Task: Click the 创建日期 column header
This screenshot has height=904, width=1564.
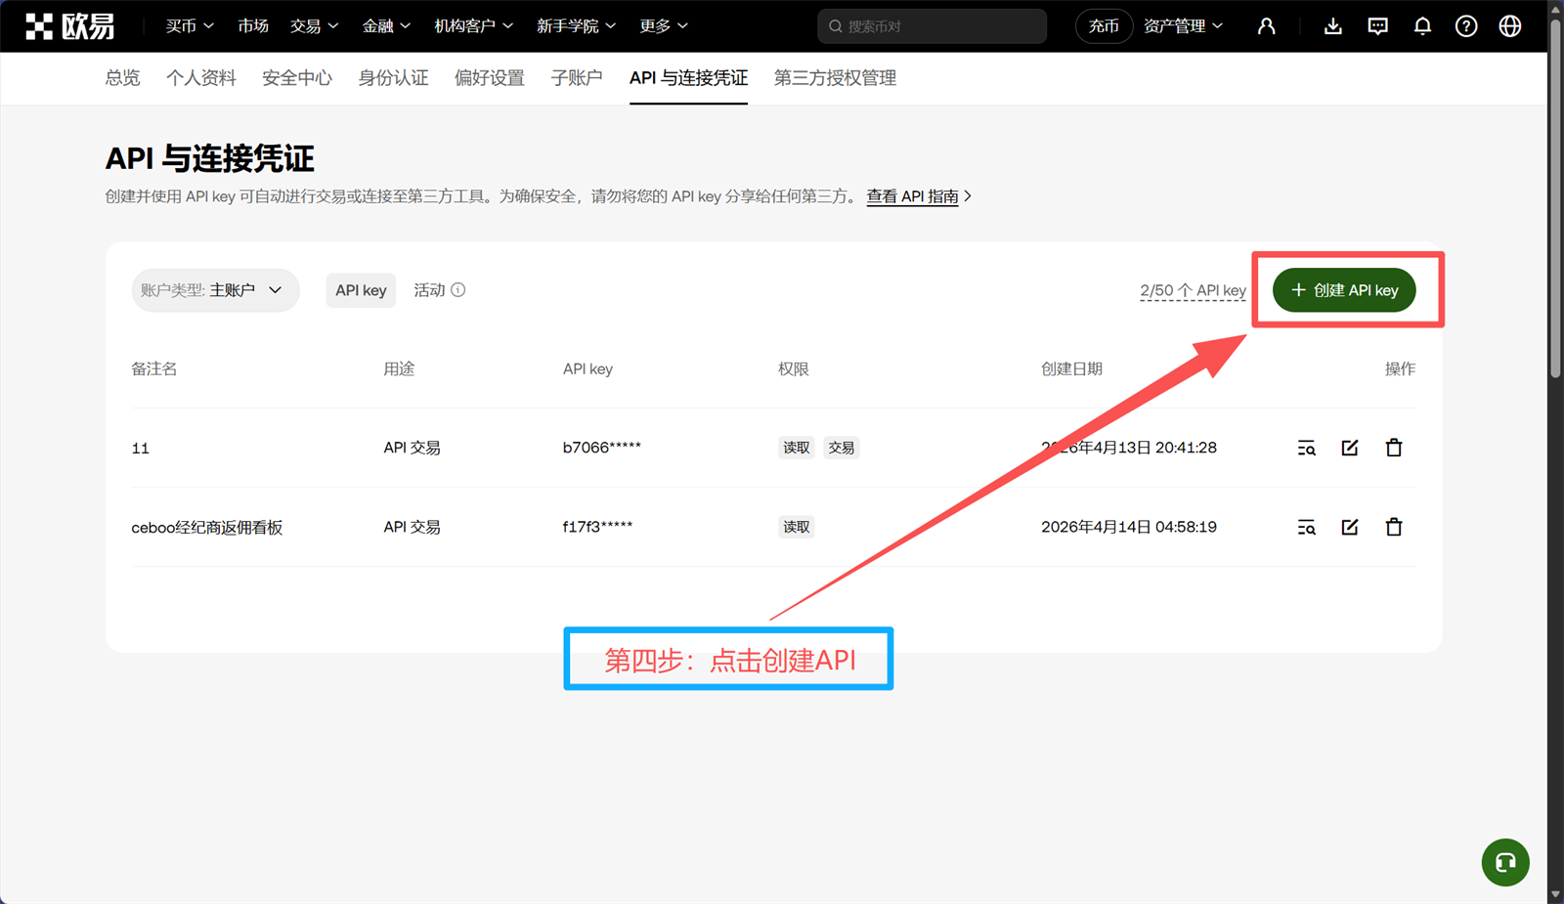Action: (1071, 368)
